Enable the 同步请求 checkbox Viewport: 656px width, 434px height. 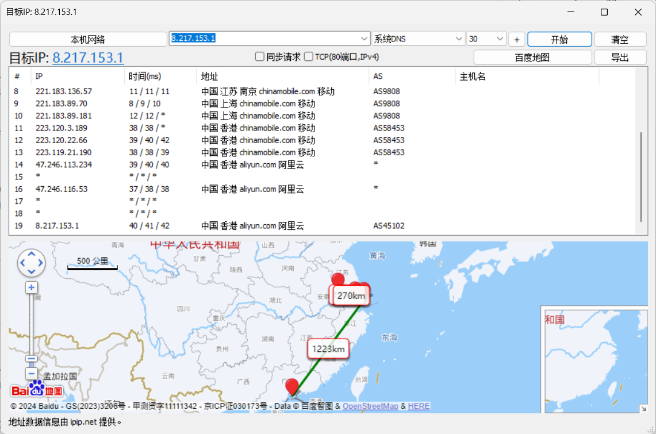click(260, 56)
